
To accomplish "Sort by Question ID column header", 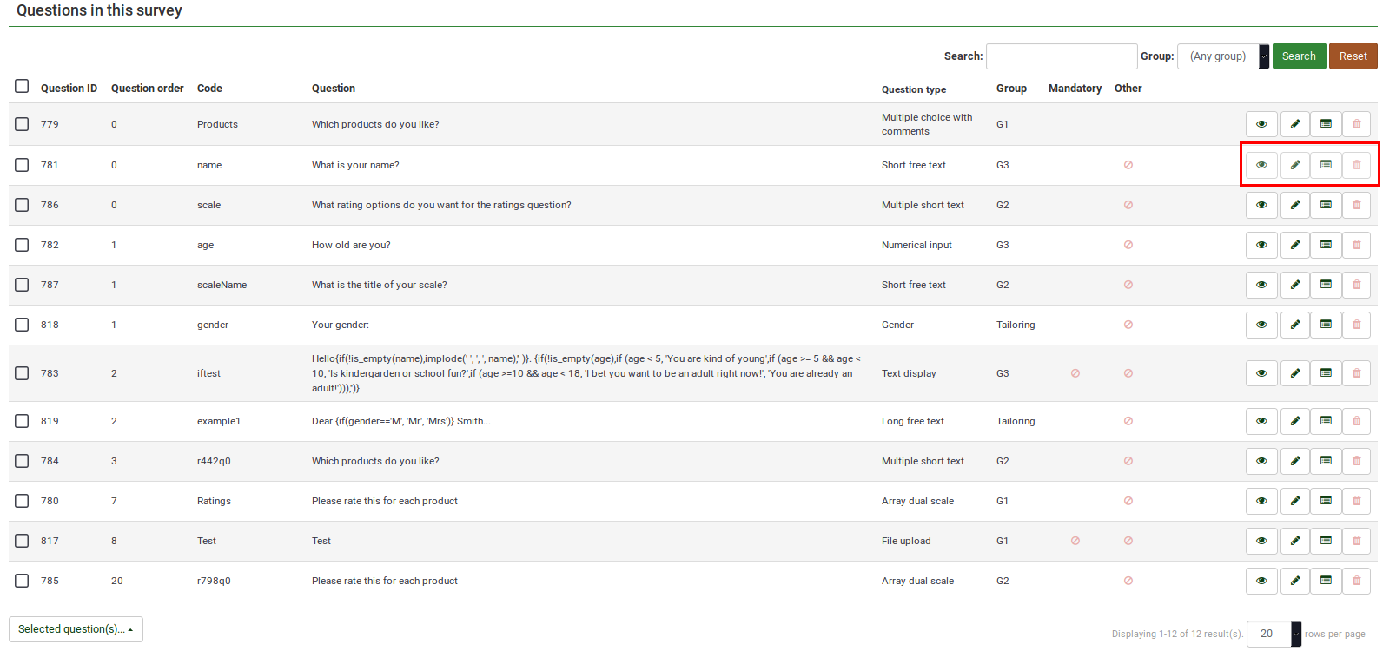I will (x=69, y=89).
